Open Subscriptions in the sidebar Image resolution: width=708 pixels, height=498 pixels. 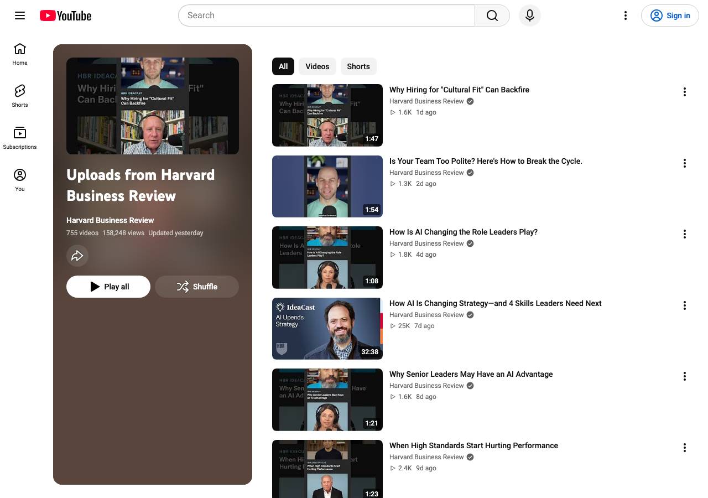pos(20,138)
